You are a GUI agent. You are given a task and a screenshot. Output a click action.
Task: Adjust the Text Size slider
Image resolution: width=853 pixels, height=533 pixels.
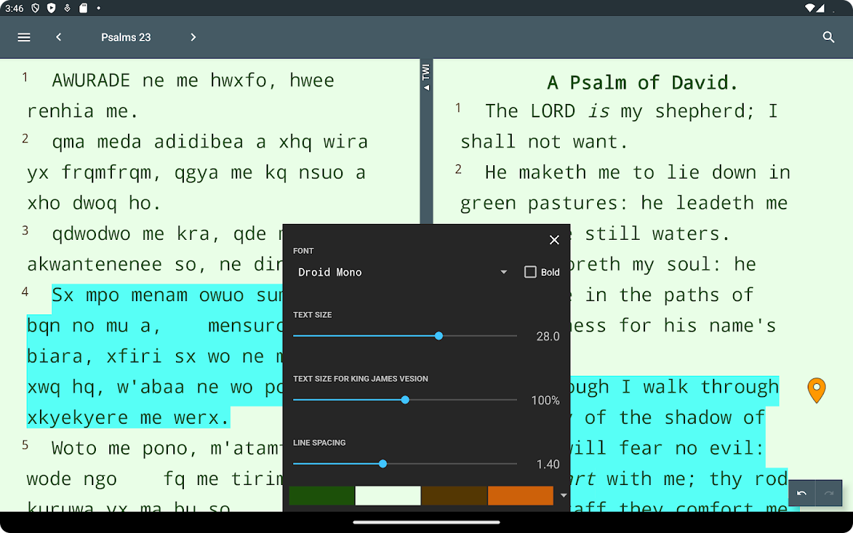point(405,336)
